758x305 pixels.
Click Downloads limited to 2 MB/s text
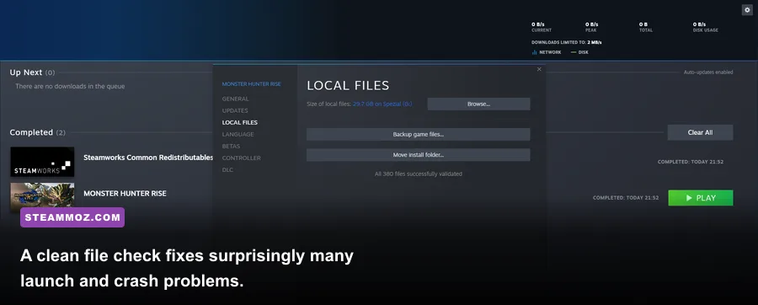tap(567, 42)
